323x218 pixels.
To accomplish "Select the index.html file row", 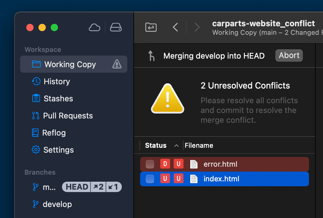I will pyautogui.click(x=224, y=179).
